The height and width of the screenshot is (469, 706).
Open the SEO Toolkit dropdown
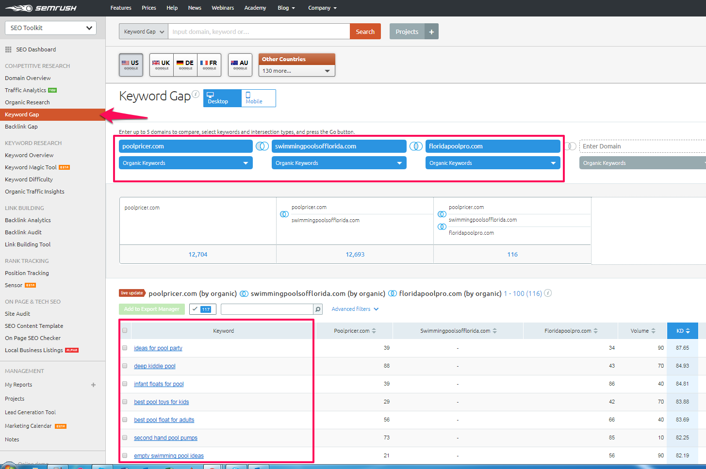pyautogui.click(x=50, y=28)
